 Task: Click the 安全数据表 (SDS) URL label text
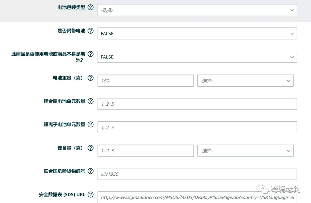pyautogui.click(x=62, y=194)
